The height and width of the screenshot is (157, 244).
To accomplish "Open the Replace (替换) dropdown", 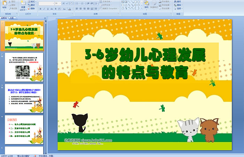I will (x=178, y=5).
